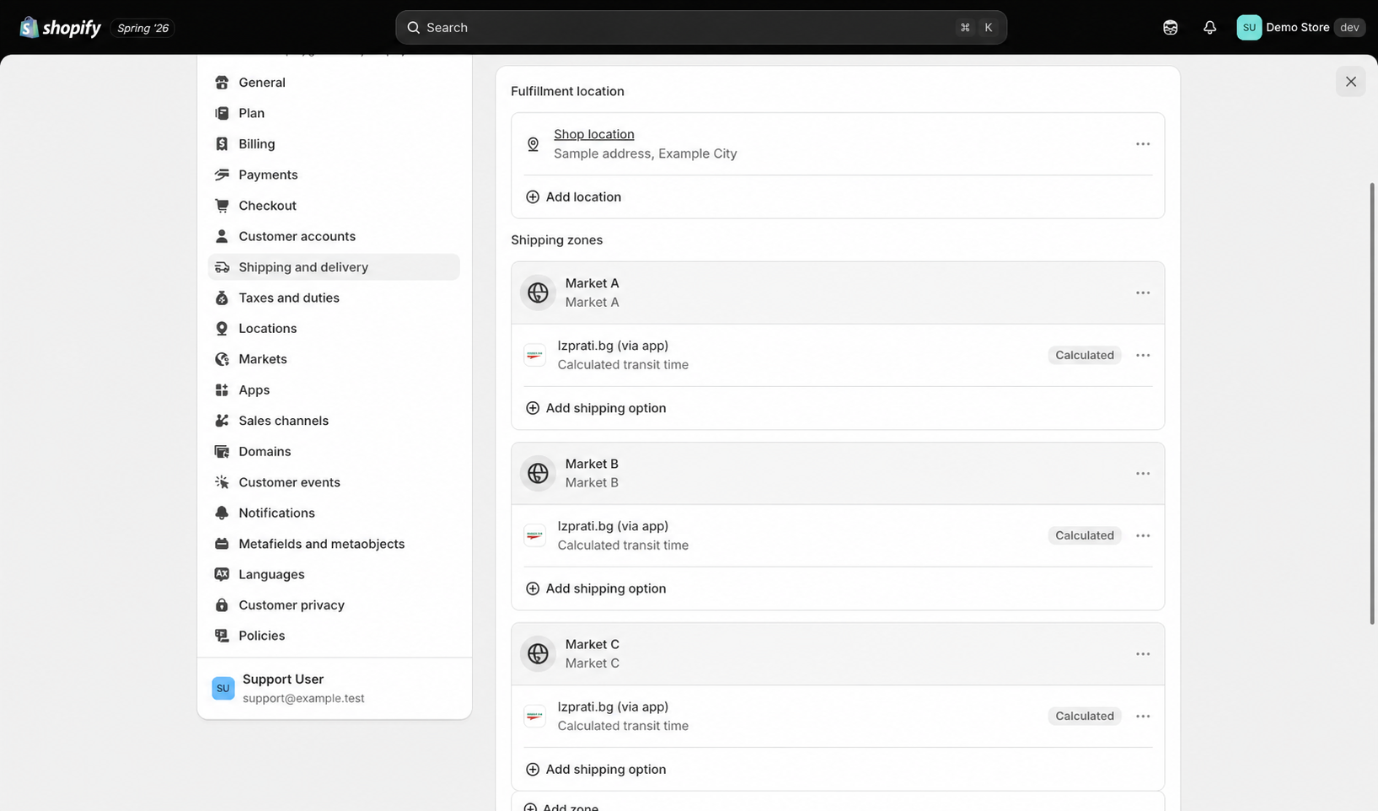
Task: Navigate to Payments settings
Action: (334, 175)
